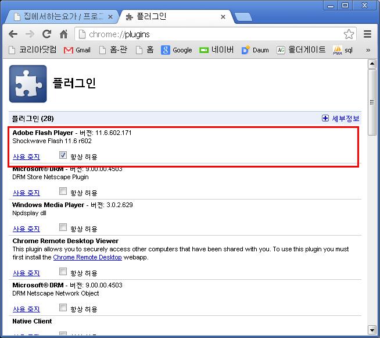Open the 홈-관 bookmark
The height and width of the screenshot is (338, 380).
click(113, 50)
